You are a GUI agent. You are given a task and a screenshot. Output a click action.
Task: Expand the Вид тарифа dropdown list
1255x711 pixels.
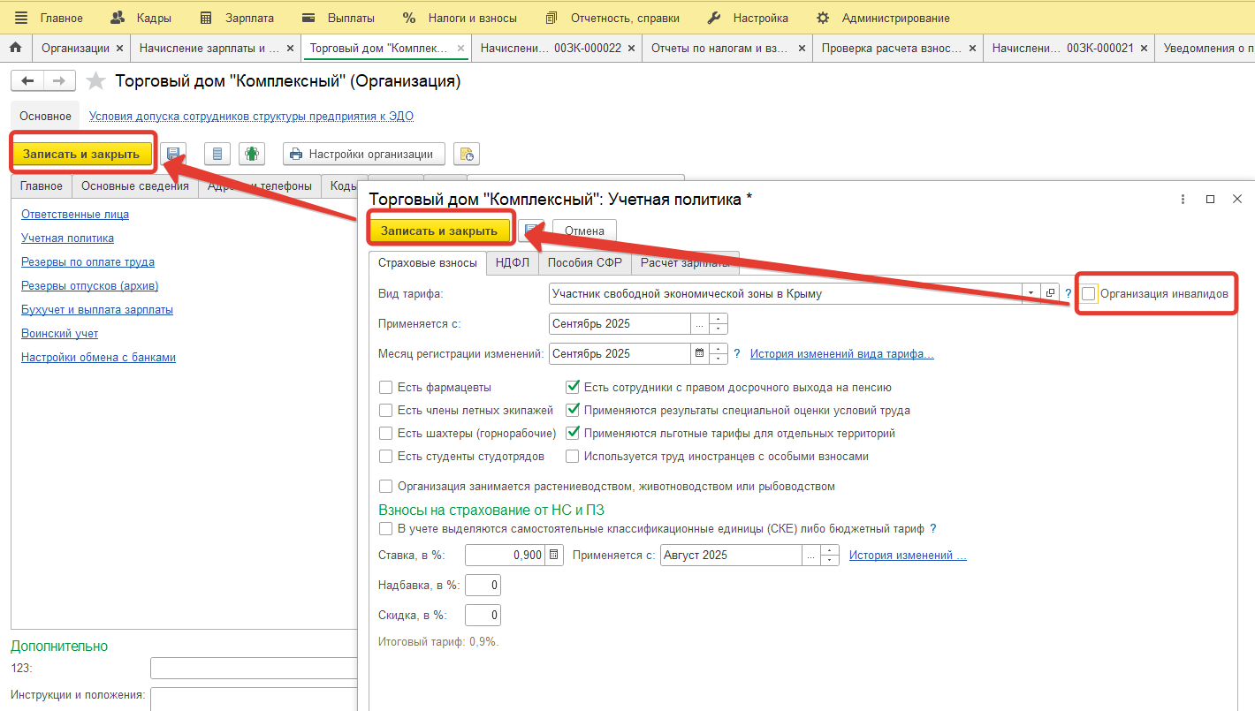(x=1031, y=293)
